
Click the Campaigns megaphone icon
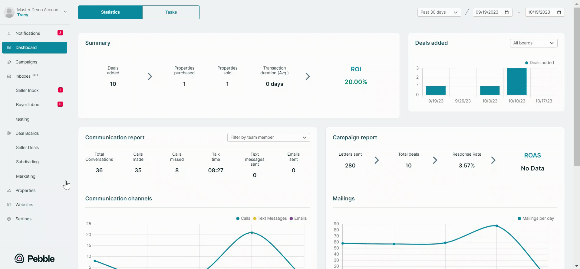[9, 62]
